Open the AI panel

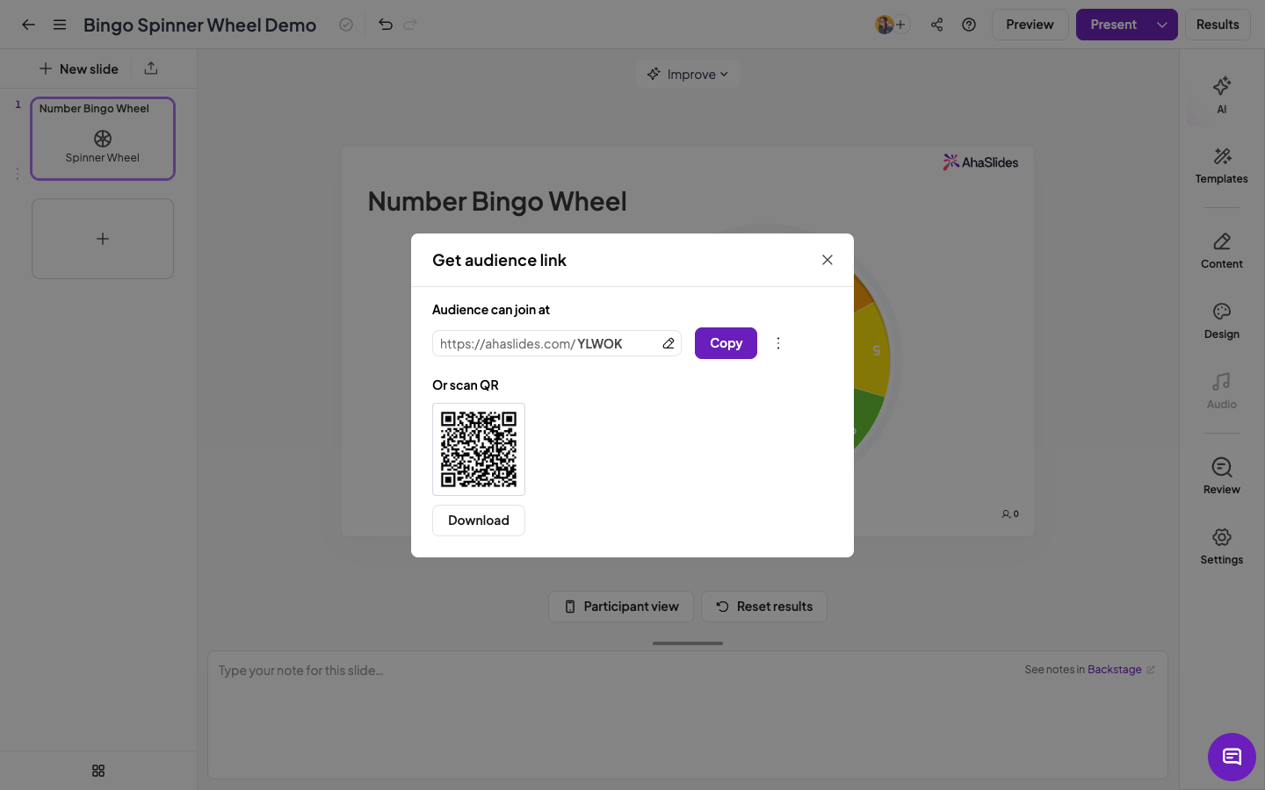[1222, 95]
